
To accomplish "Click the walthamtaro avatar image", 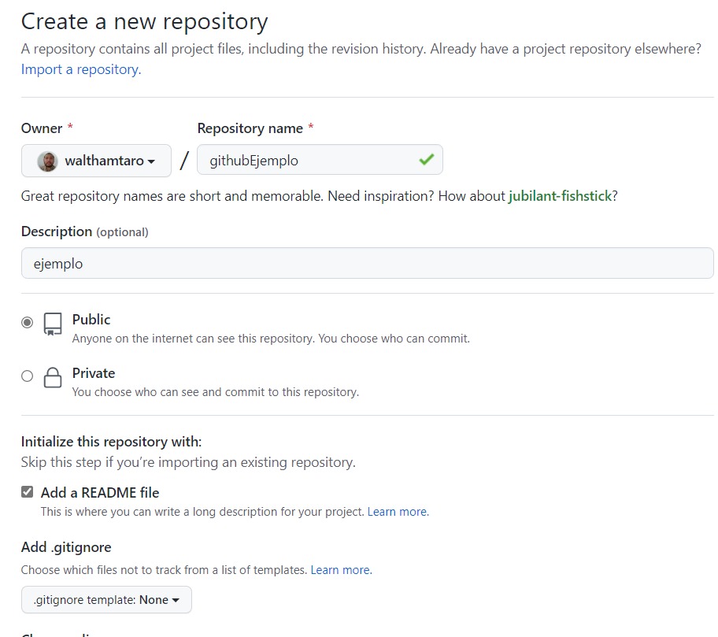I will [47, 161].
